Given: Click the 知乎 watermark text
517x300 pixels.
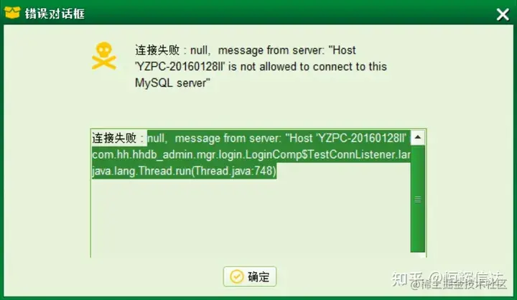Looking at the screenshot, I should click(x=407, y=278).
